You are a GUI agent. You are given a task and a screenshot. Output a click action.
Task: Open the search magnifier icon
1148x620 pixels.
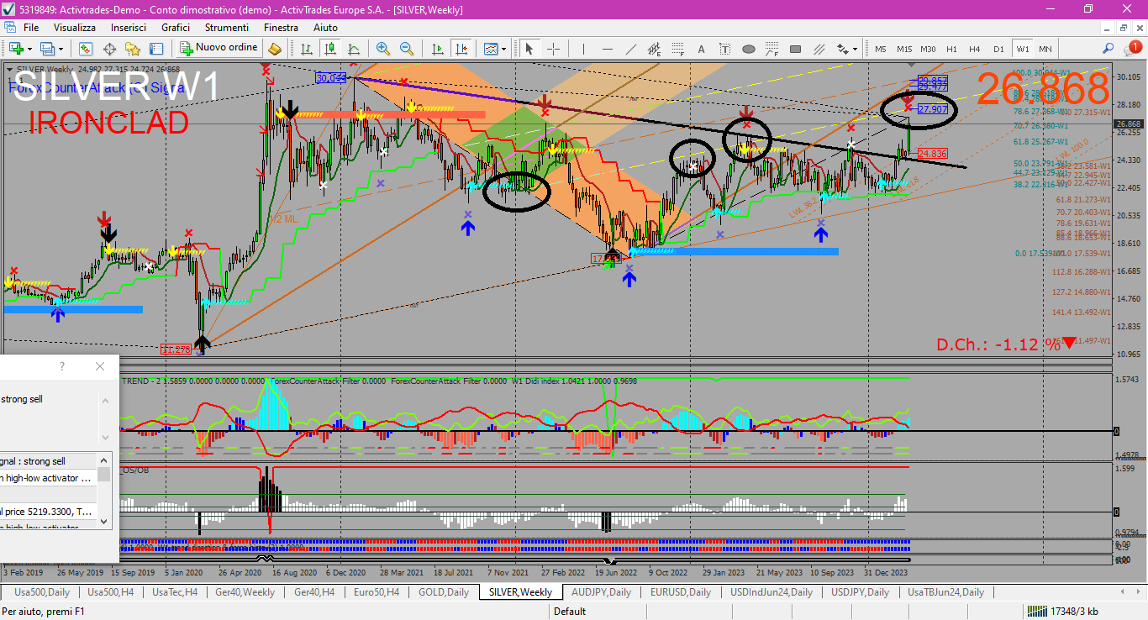click(1108, 48)
